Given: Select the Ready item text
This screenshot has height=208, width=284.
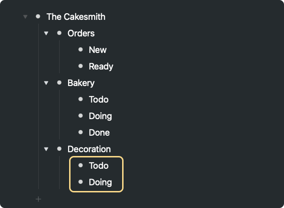Looking at the screenshot, I should (x=101, y=67).
